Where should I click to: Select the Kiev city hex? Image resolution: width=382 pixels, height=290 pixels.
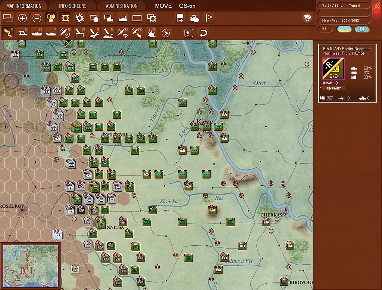tap(206, 126)
